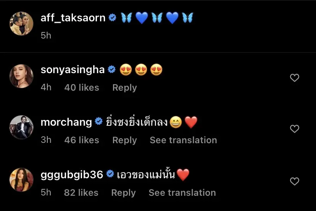See translation of morchang's comment
The height and width of the screenshot is (211, 316).
183,140
